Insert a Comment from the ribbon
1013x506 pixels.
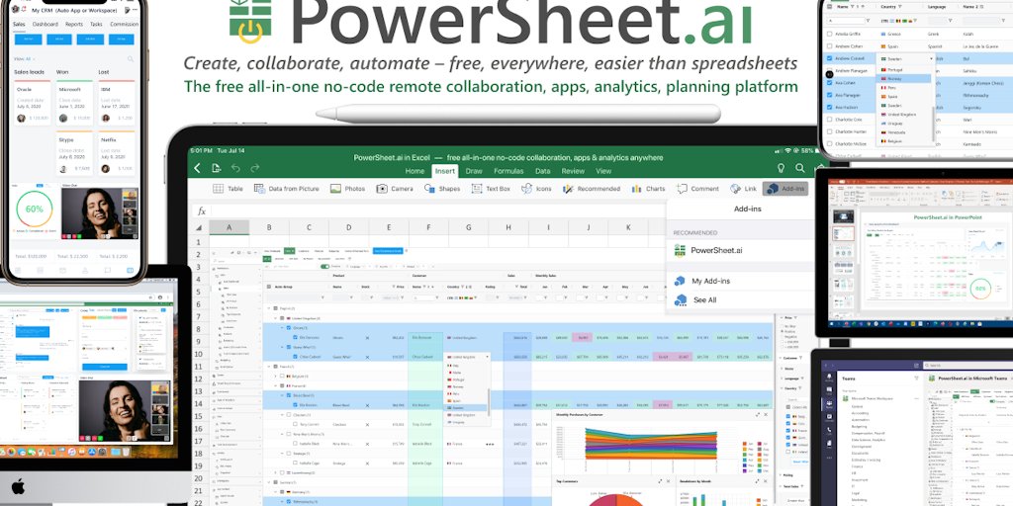point(697,189)
